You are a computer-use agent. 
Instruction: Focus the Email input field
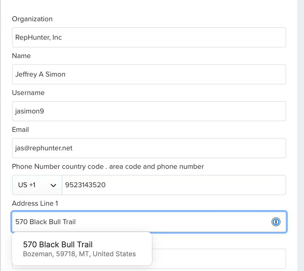149,148
